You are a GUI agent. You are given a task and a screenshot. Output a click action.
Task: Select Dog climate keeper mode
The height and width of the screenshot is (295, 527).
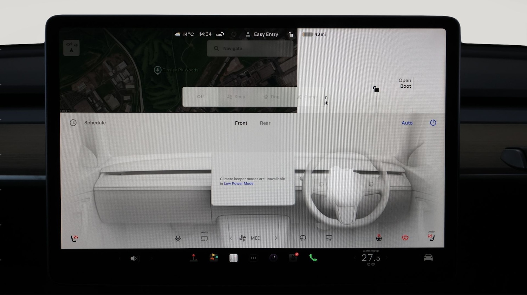271,96
